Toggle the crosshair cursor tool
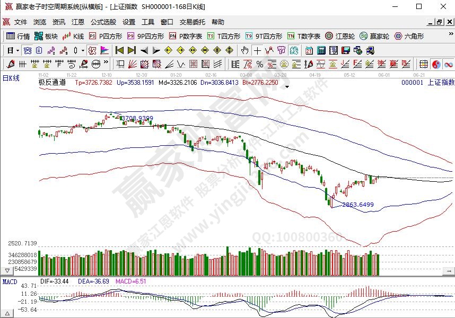This screenshot has width=455, height=318. pyautogui.click(x=257, y=50)
